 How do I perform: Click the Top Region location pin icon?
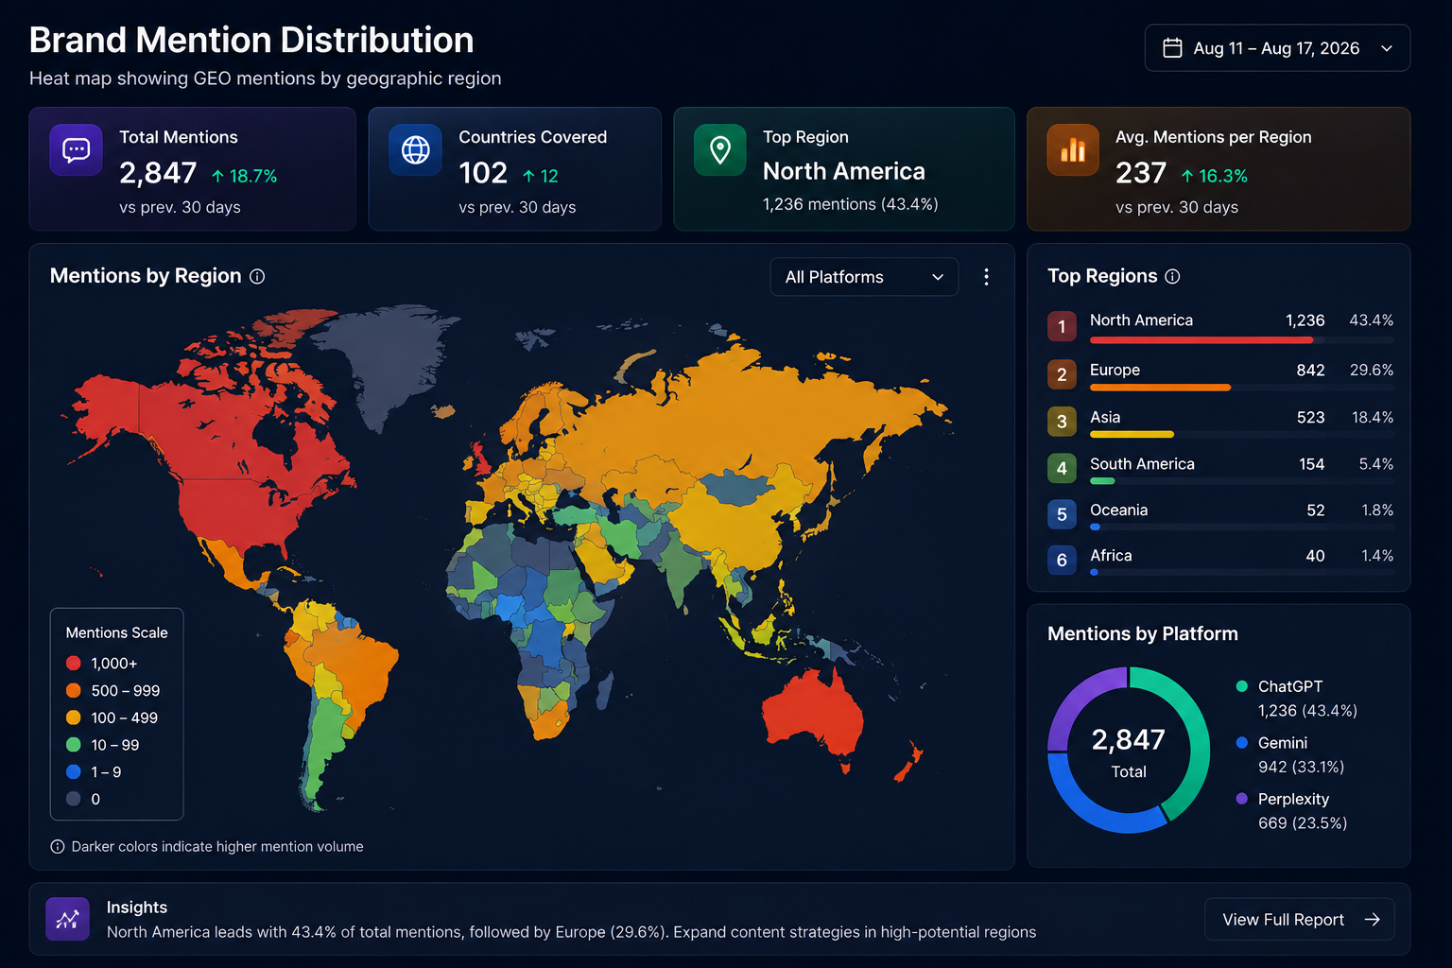tap(720, 150)
